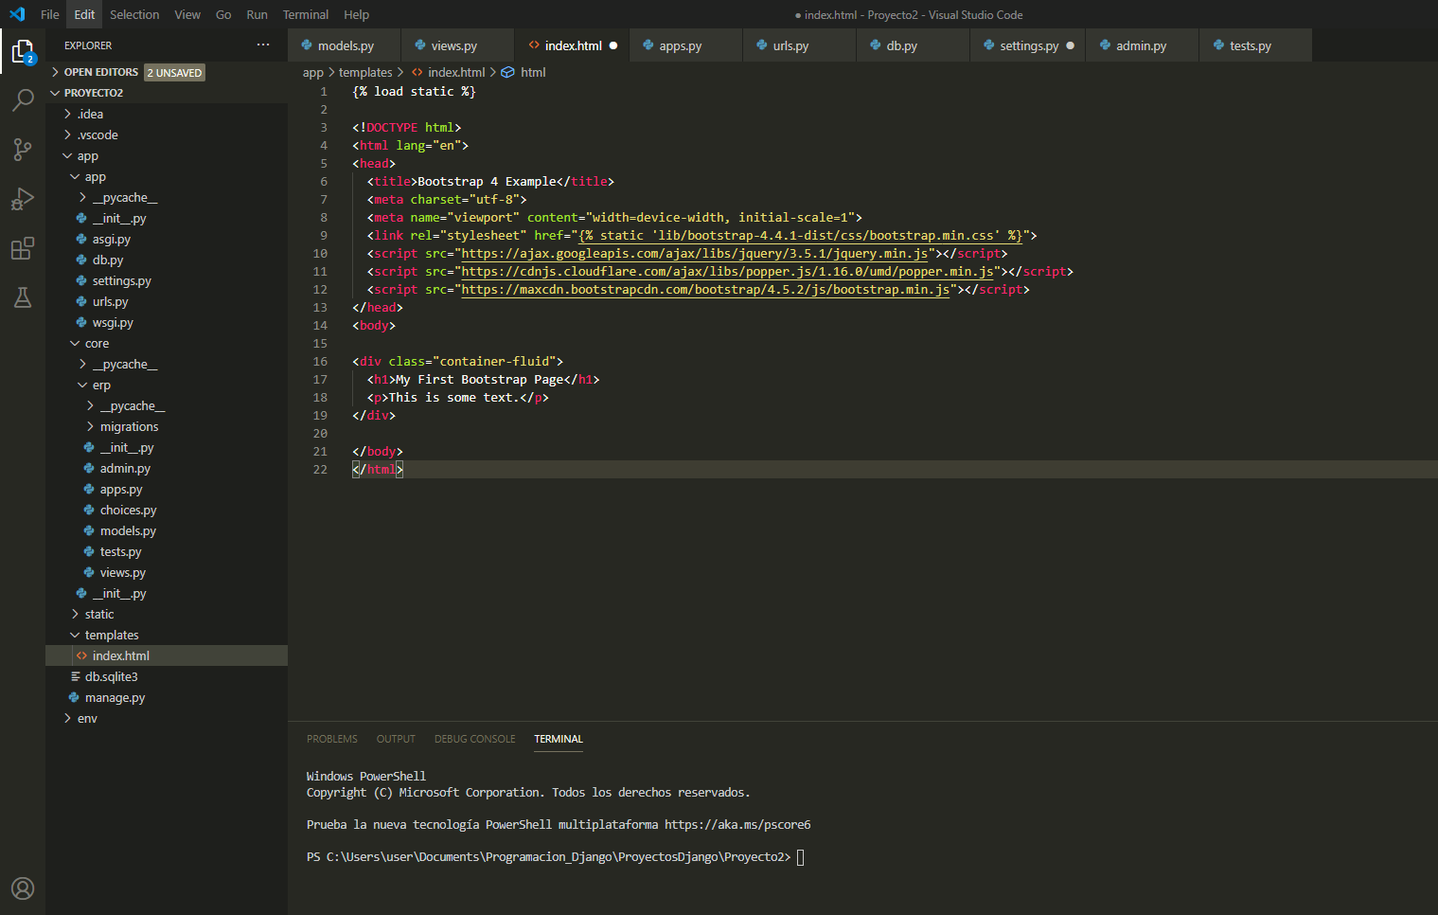Expand the env folder
1438x915 pixels.
click(167, 718)
